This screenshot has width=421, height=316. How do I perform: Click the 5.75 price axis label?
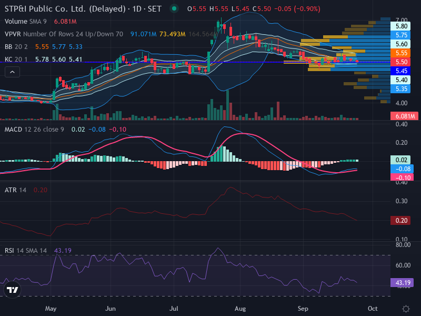(400, 35)
